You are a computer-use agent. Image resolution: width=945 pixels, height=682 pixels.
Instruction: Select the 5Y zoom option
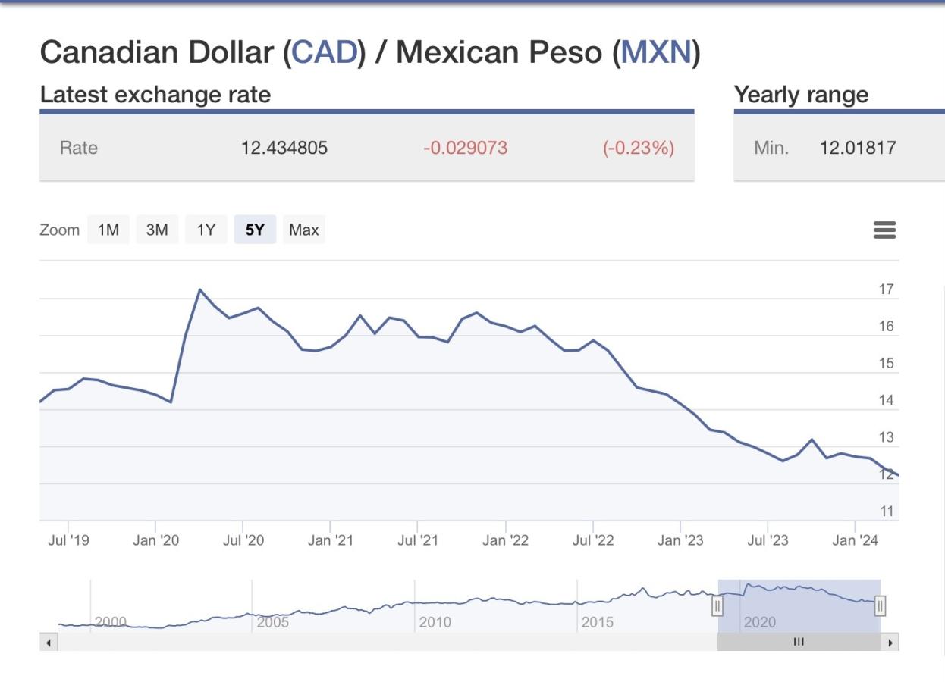coord(255,230)
